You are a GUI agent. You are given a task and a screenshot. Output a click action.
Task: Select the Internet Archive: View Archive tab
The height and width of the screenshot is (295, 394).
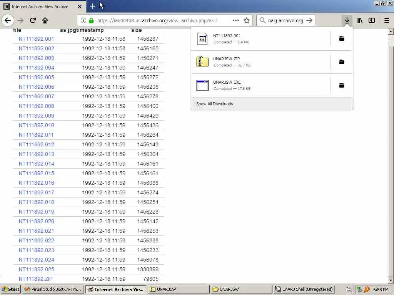pos(43,7)
